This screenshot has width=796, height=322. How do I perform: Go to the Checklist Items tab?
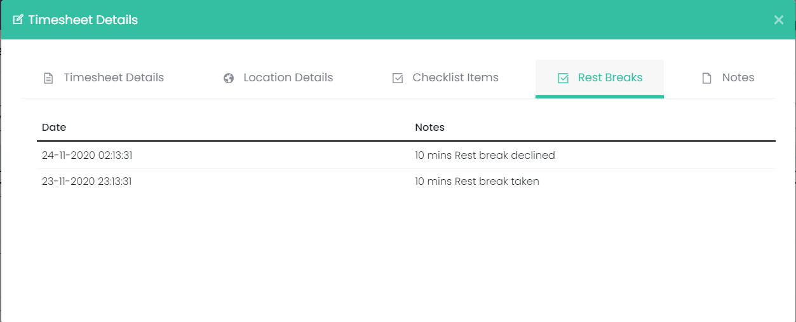[x=455, y=77]
